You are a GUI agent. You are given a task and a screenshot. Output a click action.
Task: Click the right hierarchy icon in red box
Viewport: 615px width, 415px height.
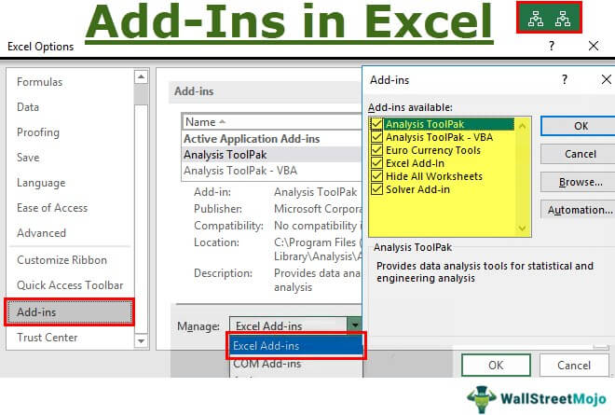[x=562, y=18]
